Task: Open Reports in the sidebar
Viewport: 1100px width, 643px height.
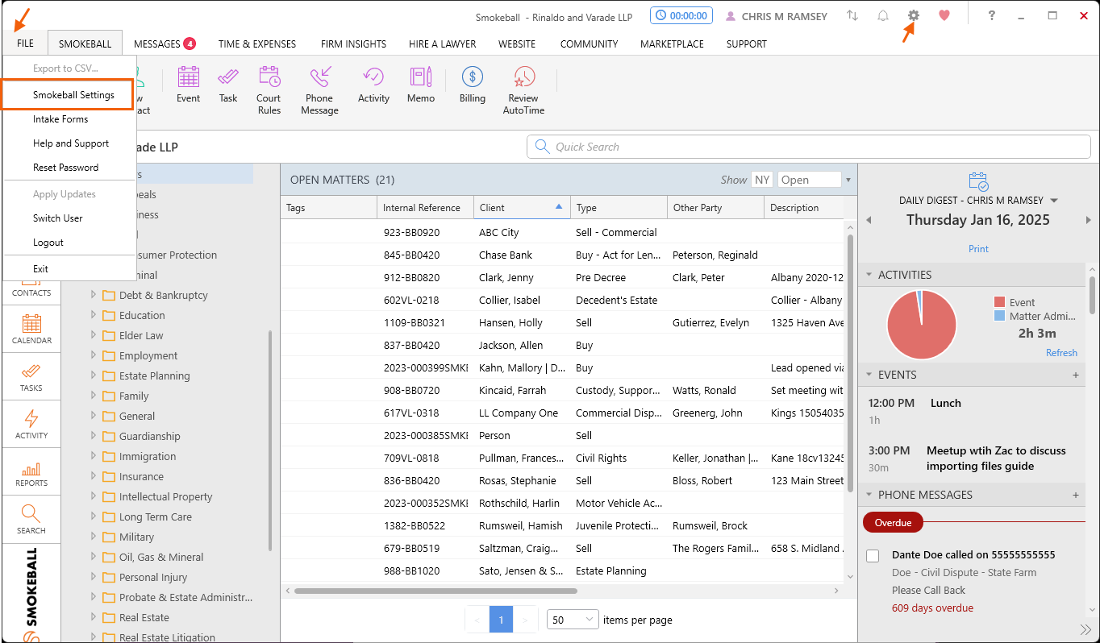Action: pyautogui.click(x=31, y=472)
